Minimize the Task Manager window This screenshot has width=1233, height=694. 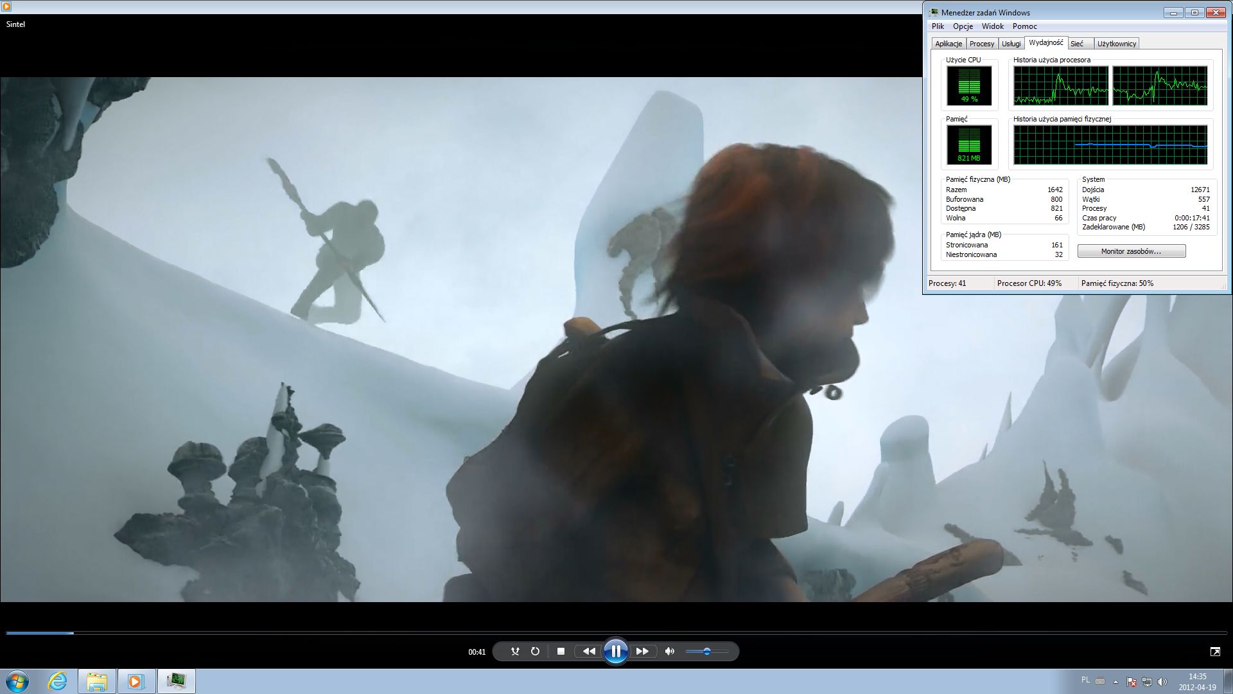coord(1173,12)
